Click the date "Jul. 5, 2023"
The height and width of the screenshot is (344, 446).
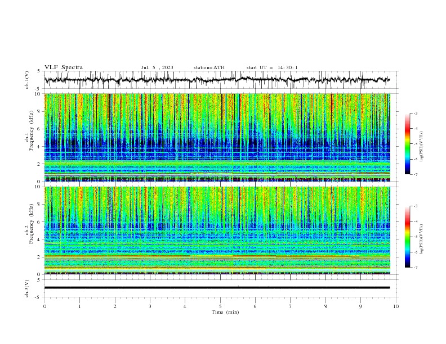pyautogui.click(x=157, y=67)
